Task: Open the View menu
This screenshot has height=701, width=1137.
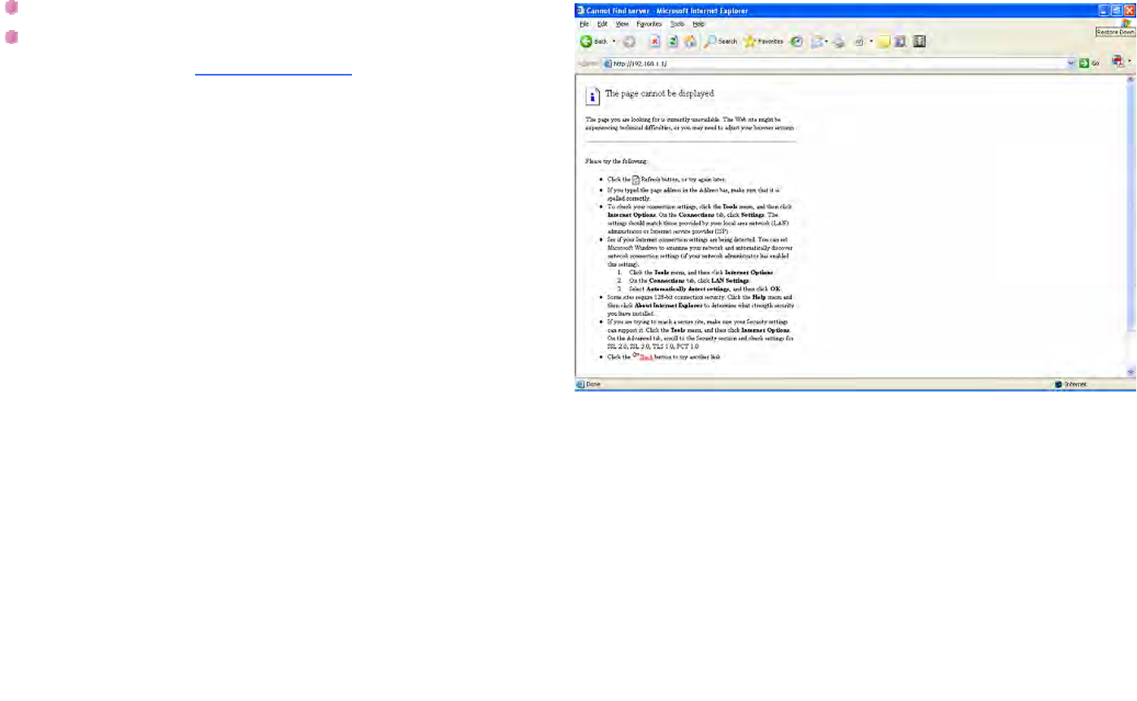Action: pos(623,24)
